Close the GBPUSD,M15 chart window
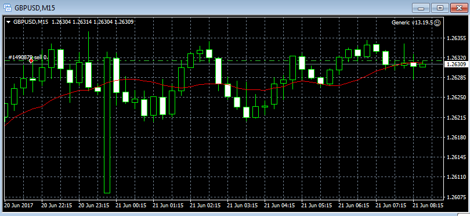This screenshot has height=216, width=470. point(459,8)
